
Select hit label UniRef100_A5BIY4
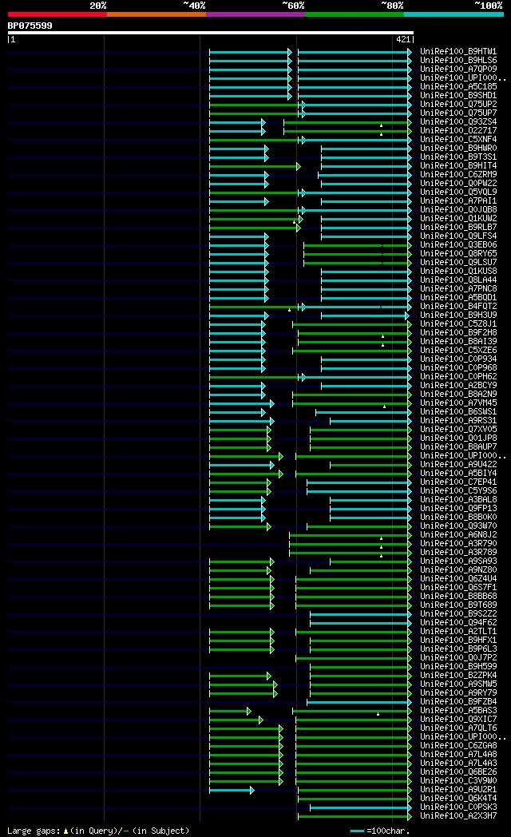[x=458, y=473]
